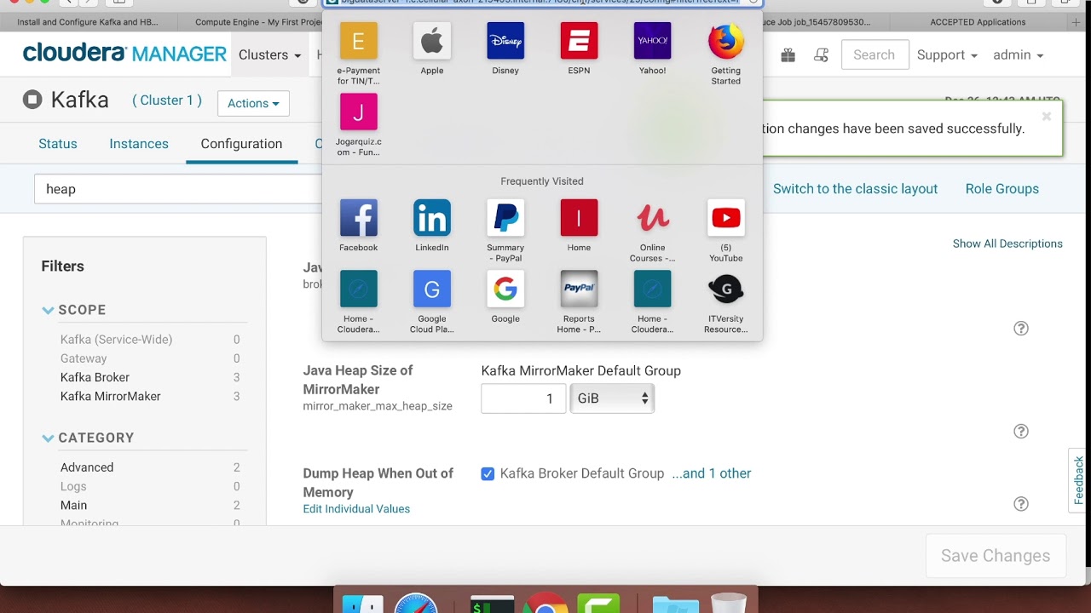Launch Safari from the Dock
The height and width of the screenshot is (613, 1091).
[416, 603]
